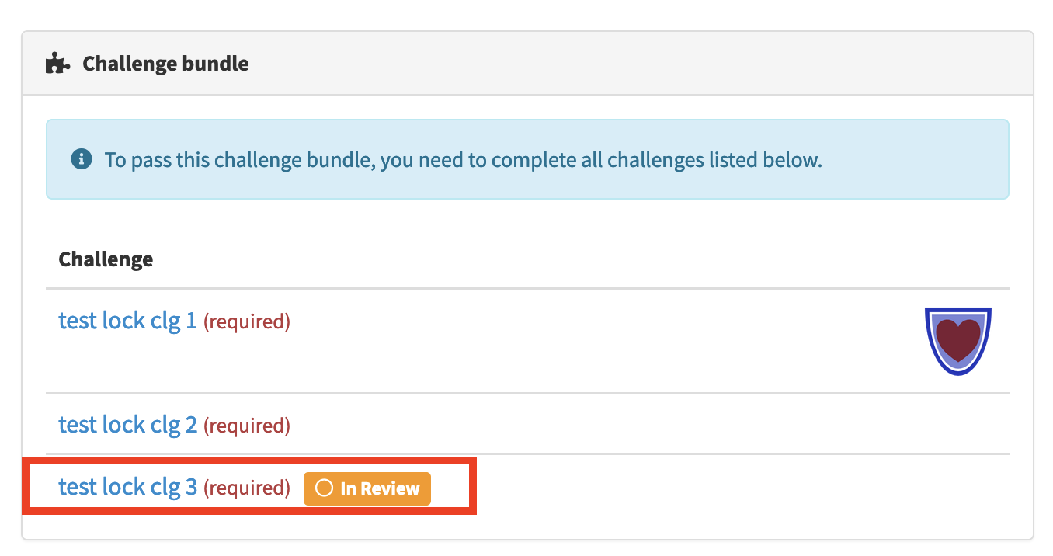Click the word 'In Review' text
Image resolution: width=1053 pixels, height=556 pixels.
point(380,488)
